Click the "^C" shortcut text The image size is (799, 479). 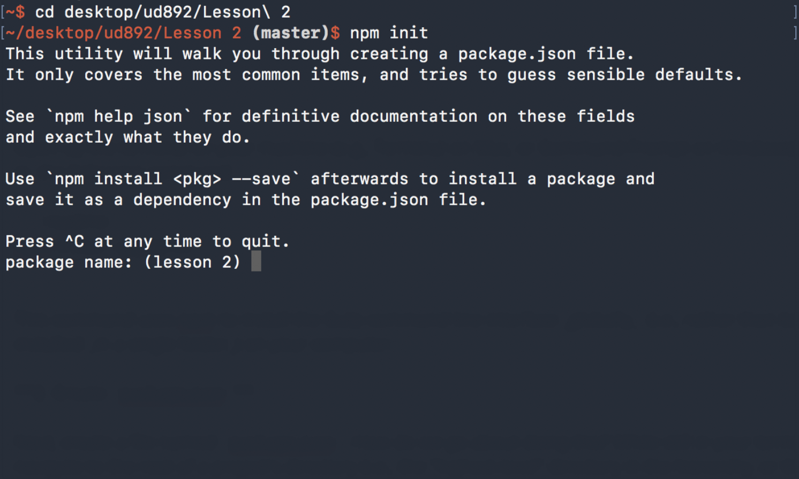(74, 241)
